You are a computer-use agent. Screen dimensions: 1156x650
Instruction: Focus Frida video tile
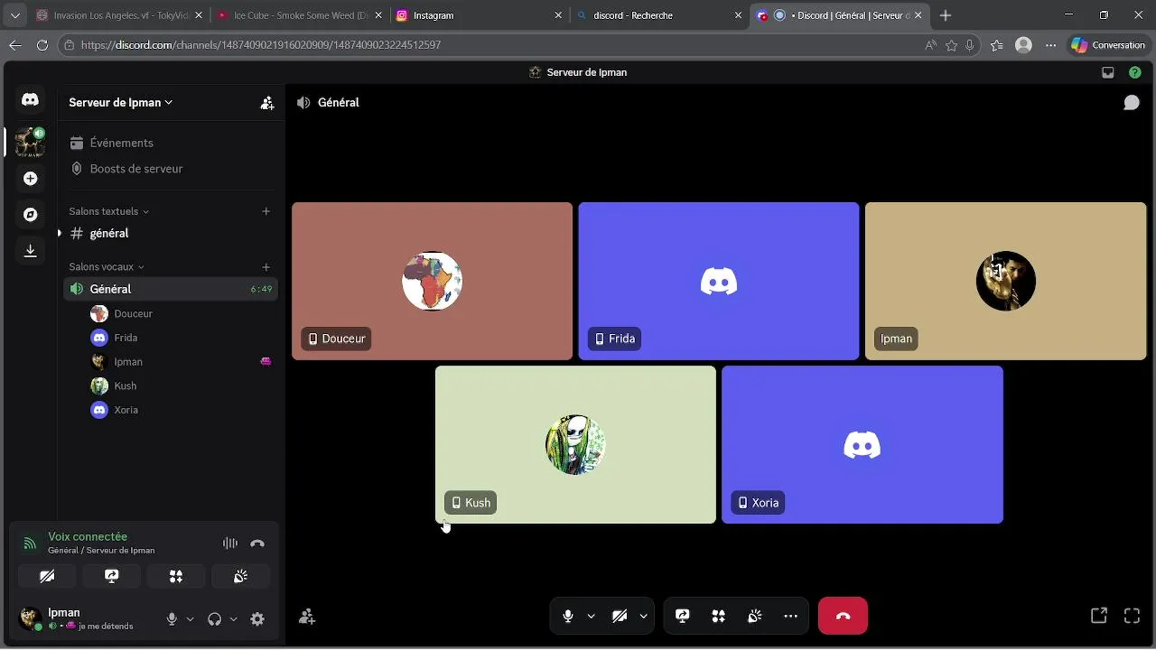719,281
